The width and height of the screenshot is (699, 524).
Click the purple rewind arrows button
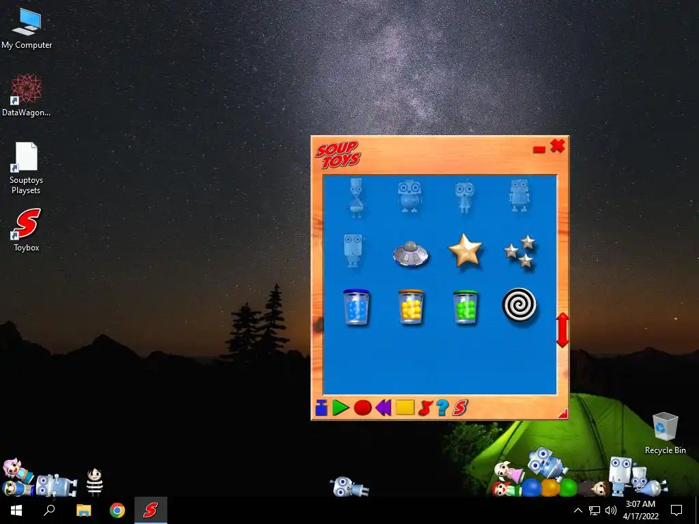click(x=384, y=408)
